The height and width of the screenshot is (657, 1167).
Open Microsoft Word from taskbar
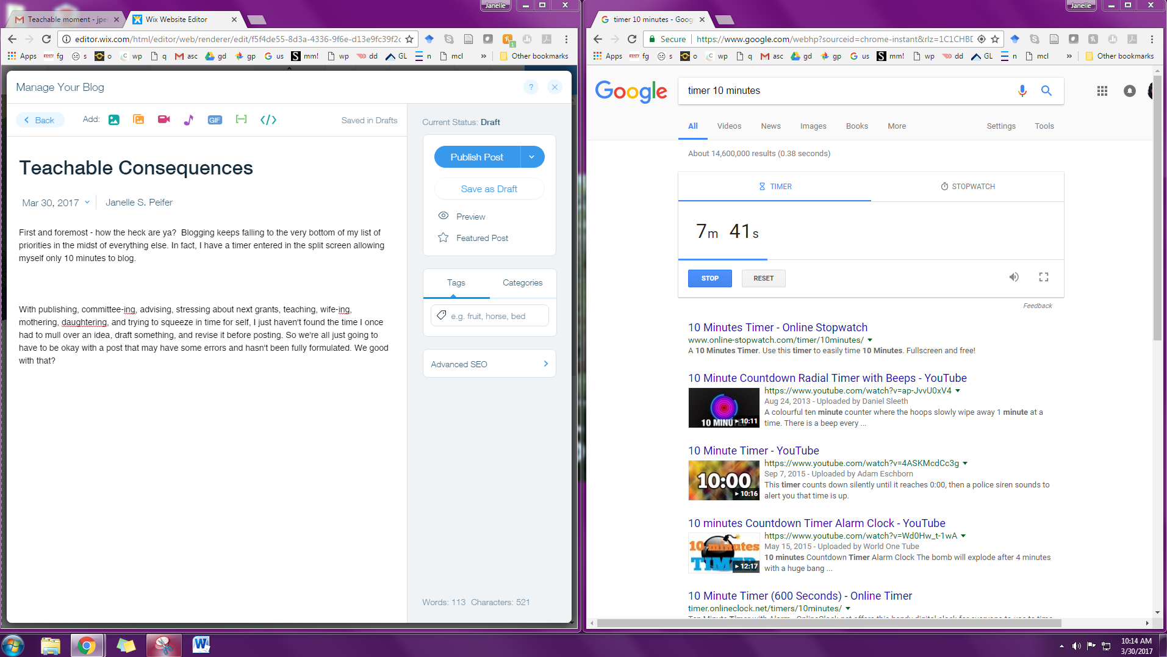(x=201, y=645)
